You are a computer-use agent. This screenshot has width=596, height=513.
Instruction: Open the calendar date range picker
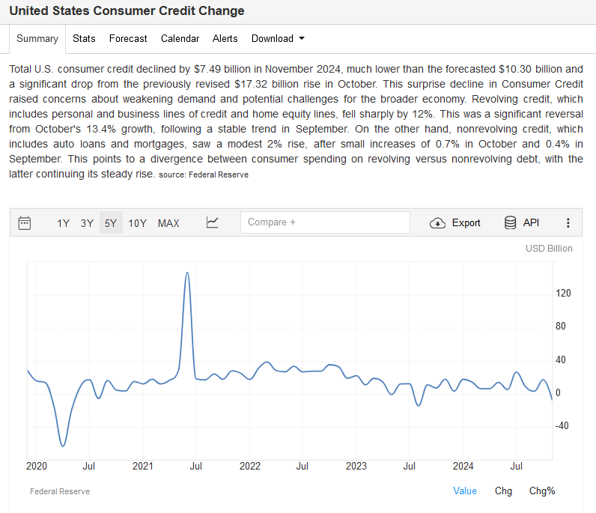(25, 222)
